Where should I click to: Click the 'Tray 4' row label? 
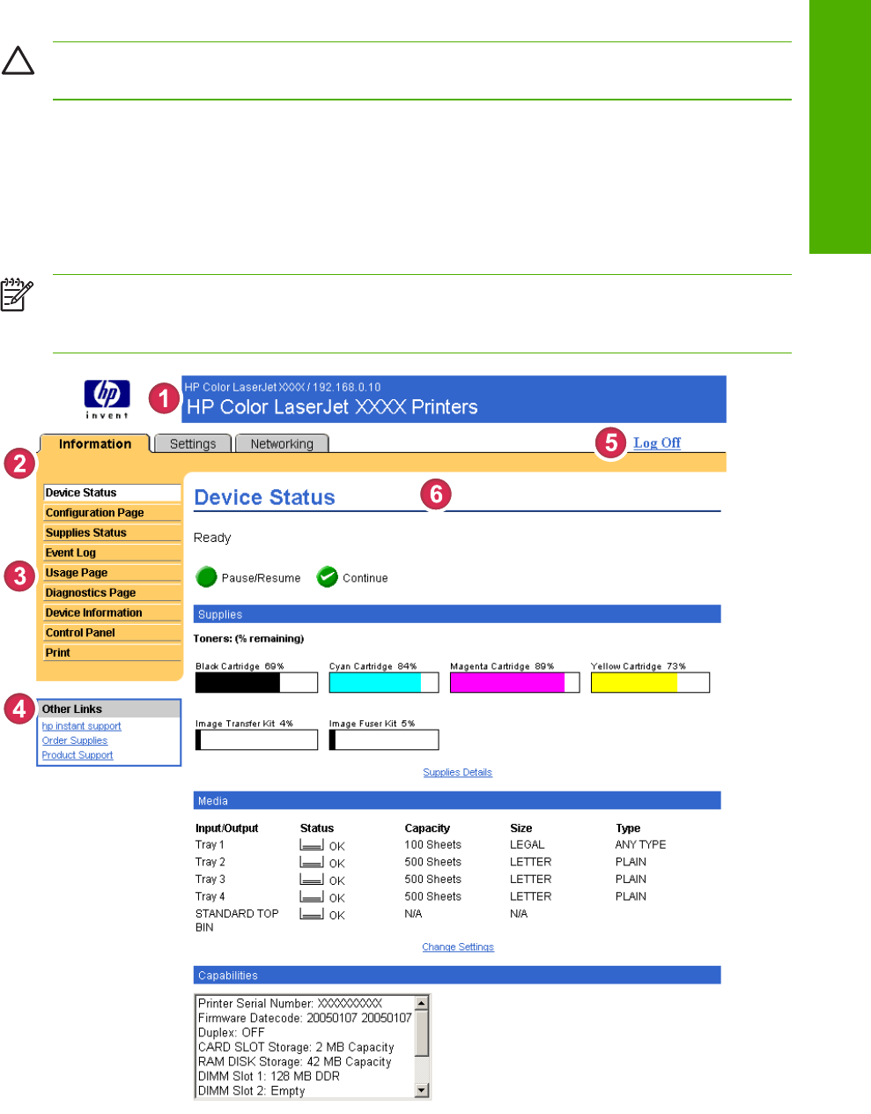click(x=210, y=896)
